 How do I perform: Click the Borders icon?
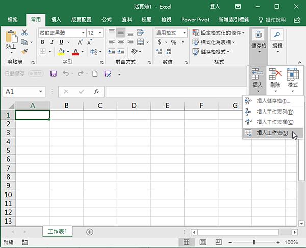(42, 52)
